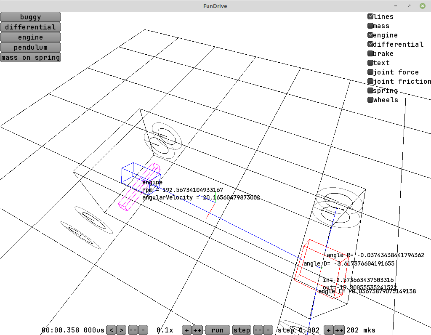Viewport: 431px width, 335px height.
Task: Enable the wheels checkbox
Action: click(370, 100)
